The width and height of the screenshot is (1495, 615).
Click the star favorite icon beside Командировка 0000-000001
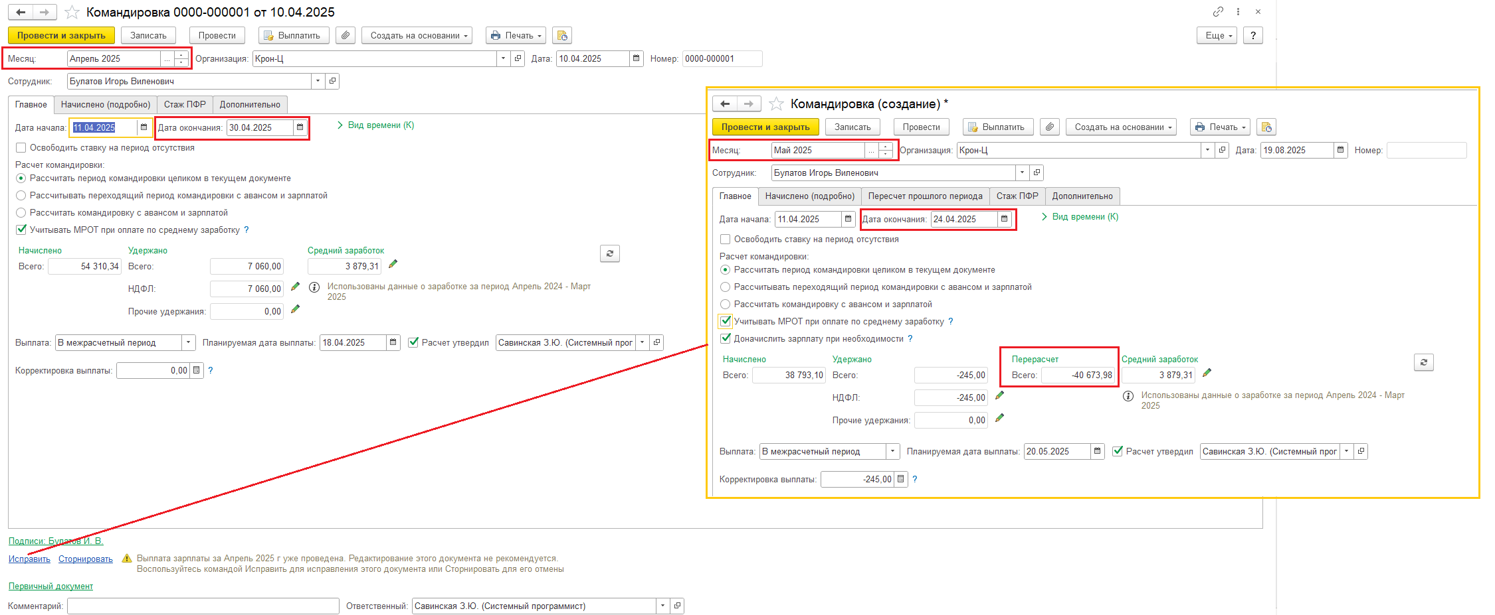(72, 13)
